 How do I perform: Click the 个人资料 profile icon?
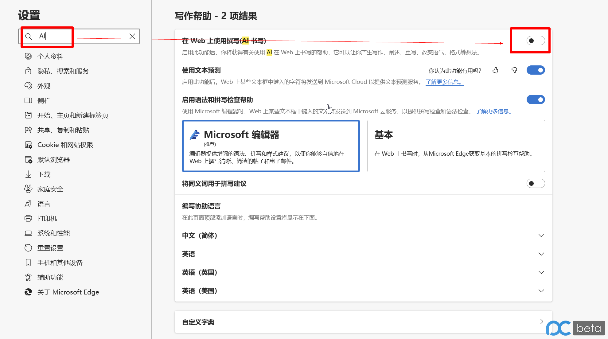28,56
